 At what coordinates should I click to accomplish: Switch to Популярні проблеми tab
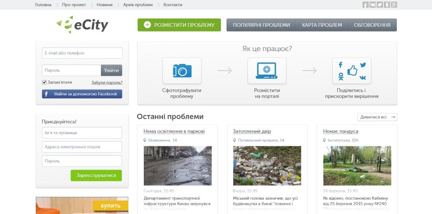coord(261,25)
